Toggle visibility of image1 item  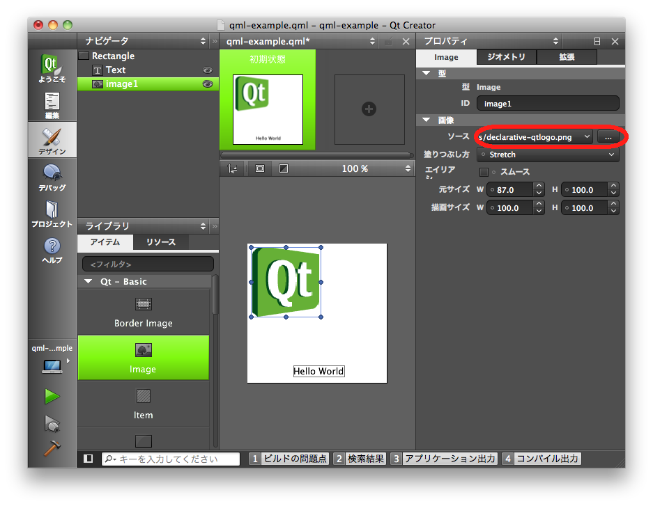click(x=207, y=84)
